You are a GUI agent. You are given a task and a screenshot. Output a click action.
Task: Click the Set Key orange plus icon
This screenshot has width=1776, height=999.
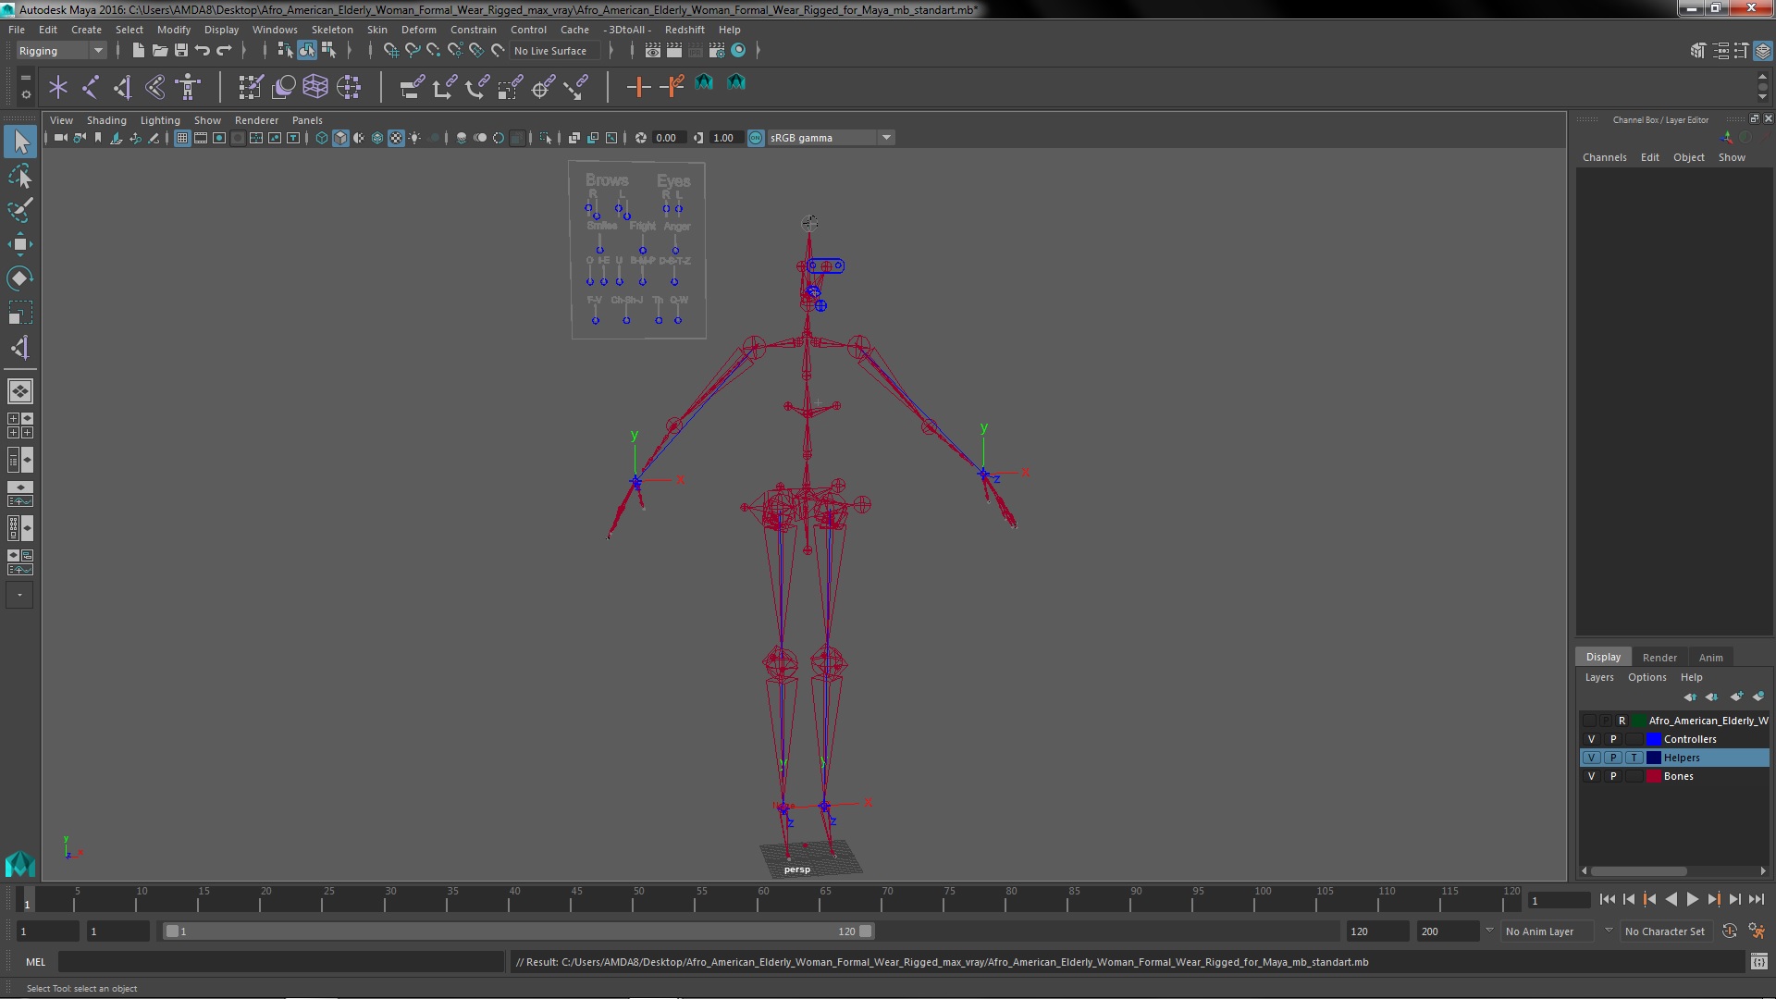638,87
